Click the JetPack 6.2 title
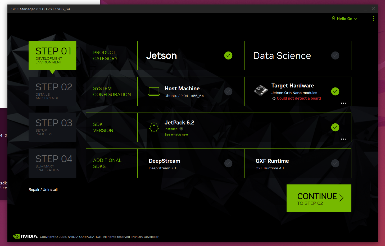The image size is (385, 246). pos(179,123)
